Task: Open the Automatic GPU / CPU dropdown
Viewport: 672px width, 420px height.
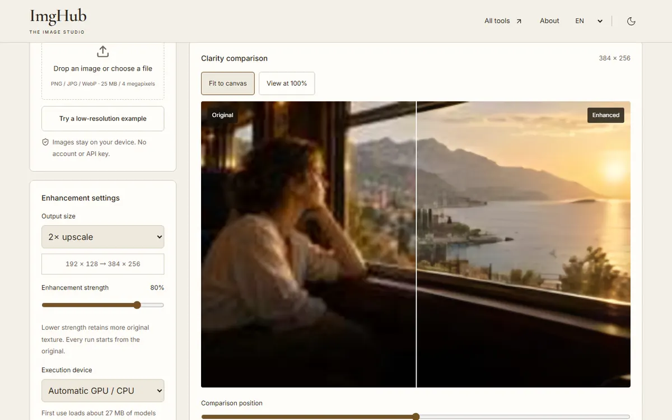Action: point(103,391)
